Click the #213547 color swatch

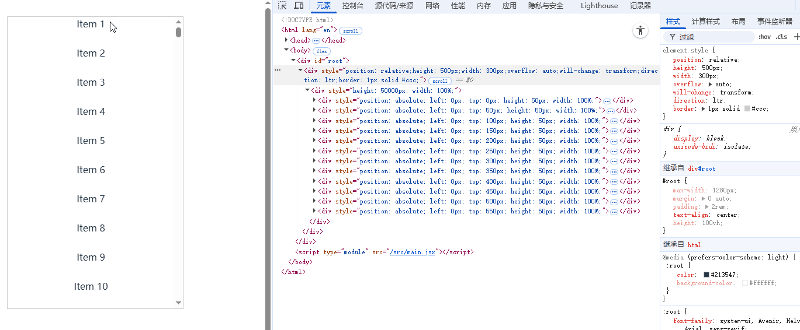point(707,275)
